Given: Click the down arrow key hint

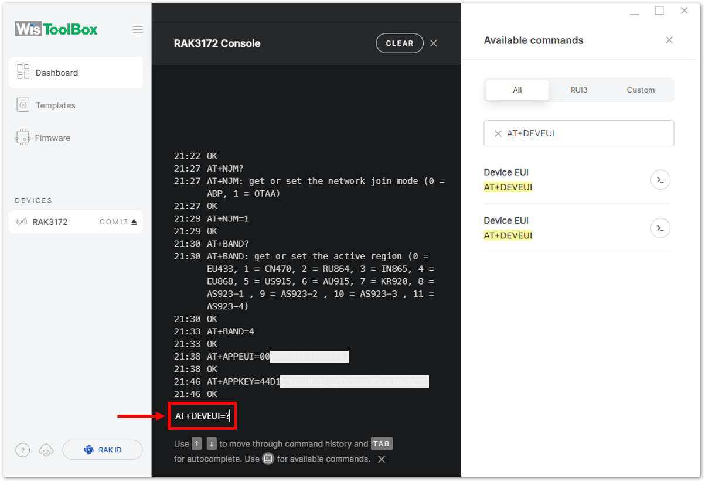Looking at the screenshot, I should 212,444.
